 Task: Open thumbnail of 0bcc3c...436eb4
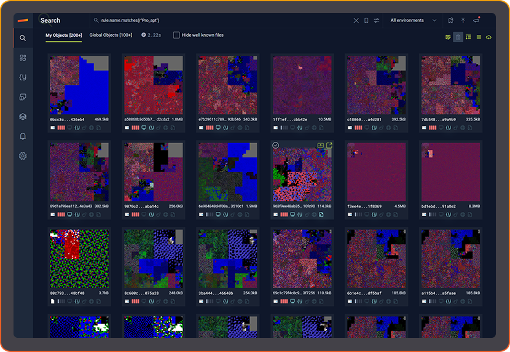pos(79,85)
